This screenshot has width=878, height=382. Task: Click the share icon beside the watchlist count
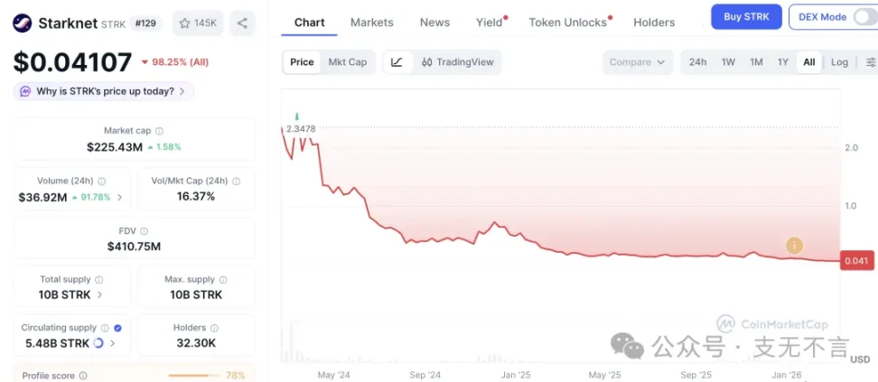coord(242,23)
